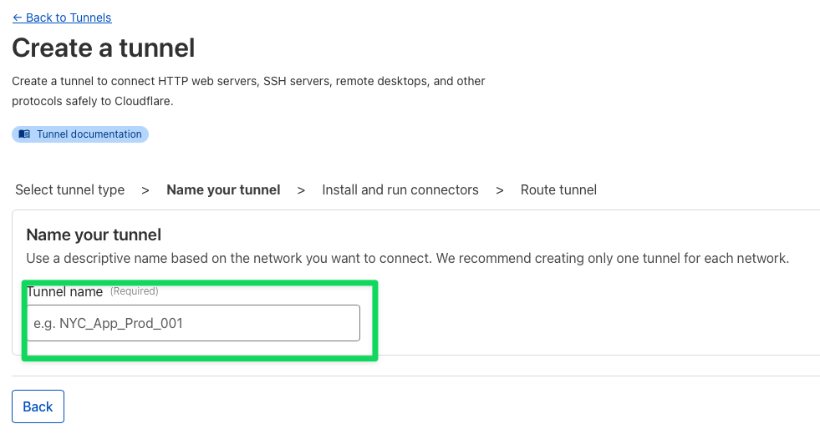Click the Back button
The height and width of the screenshot is (434, 820).
coord(38,406)
